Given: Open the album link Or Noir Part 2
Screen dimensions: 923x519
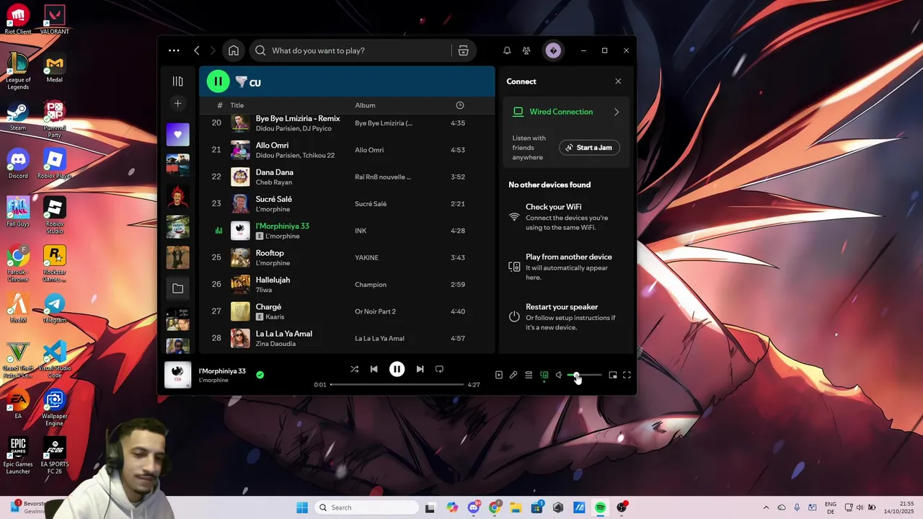Looking at the screenshot, I should [x=375, y=311].
